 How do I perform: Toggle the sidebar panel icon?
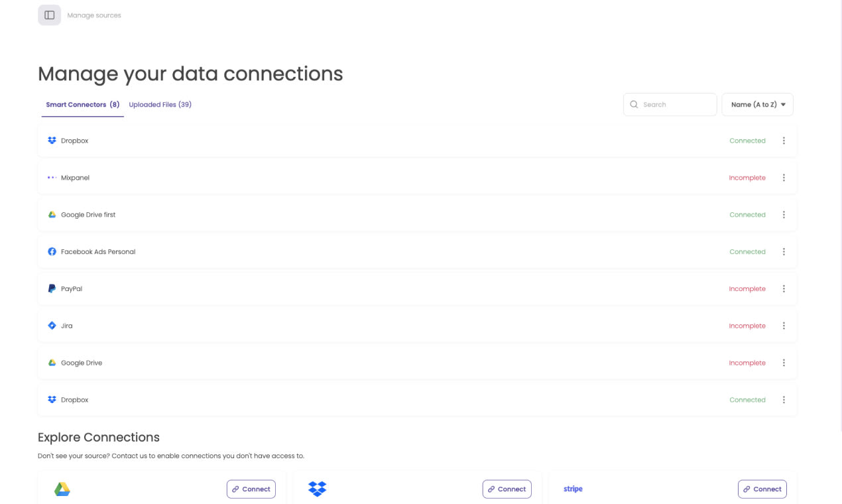coord(49,15)
